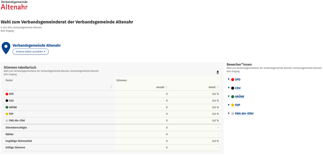Image resolution: width=323 pixels, height=156 pixels.
Task: Click the Ungültige Stimmzettel row
Action: pos(112,141)
